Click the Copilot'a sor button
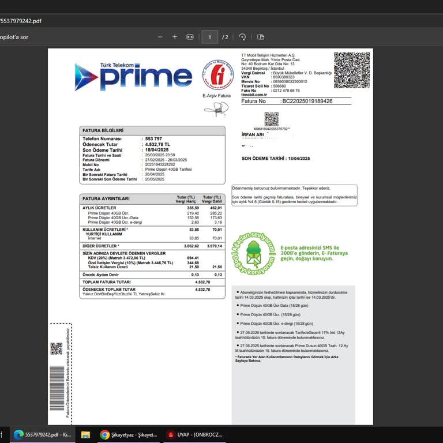 click(14, 37)
